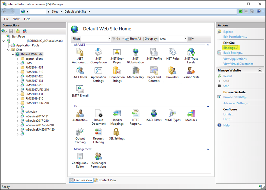Click Edit Permissions... link
The image size is (266, 190).
pos(235,37)
